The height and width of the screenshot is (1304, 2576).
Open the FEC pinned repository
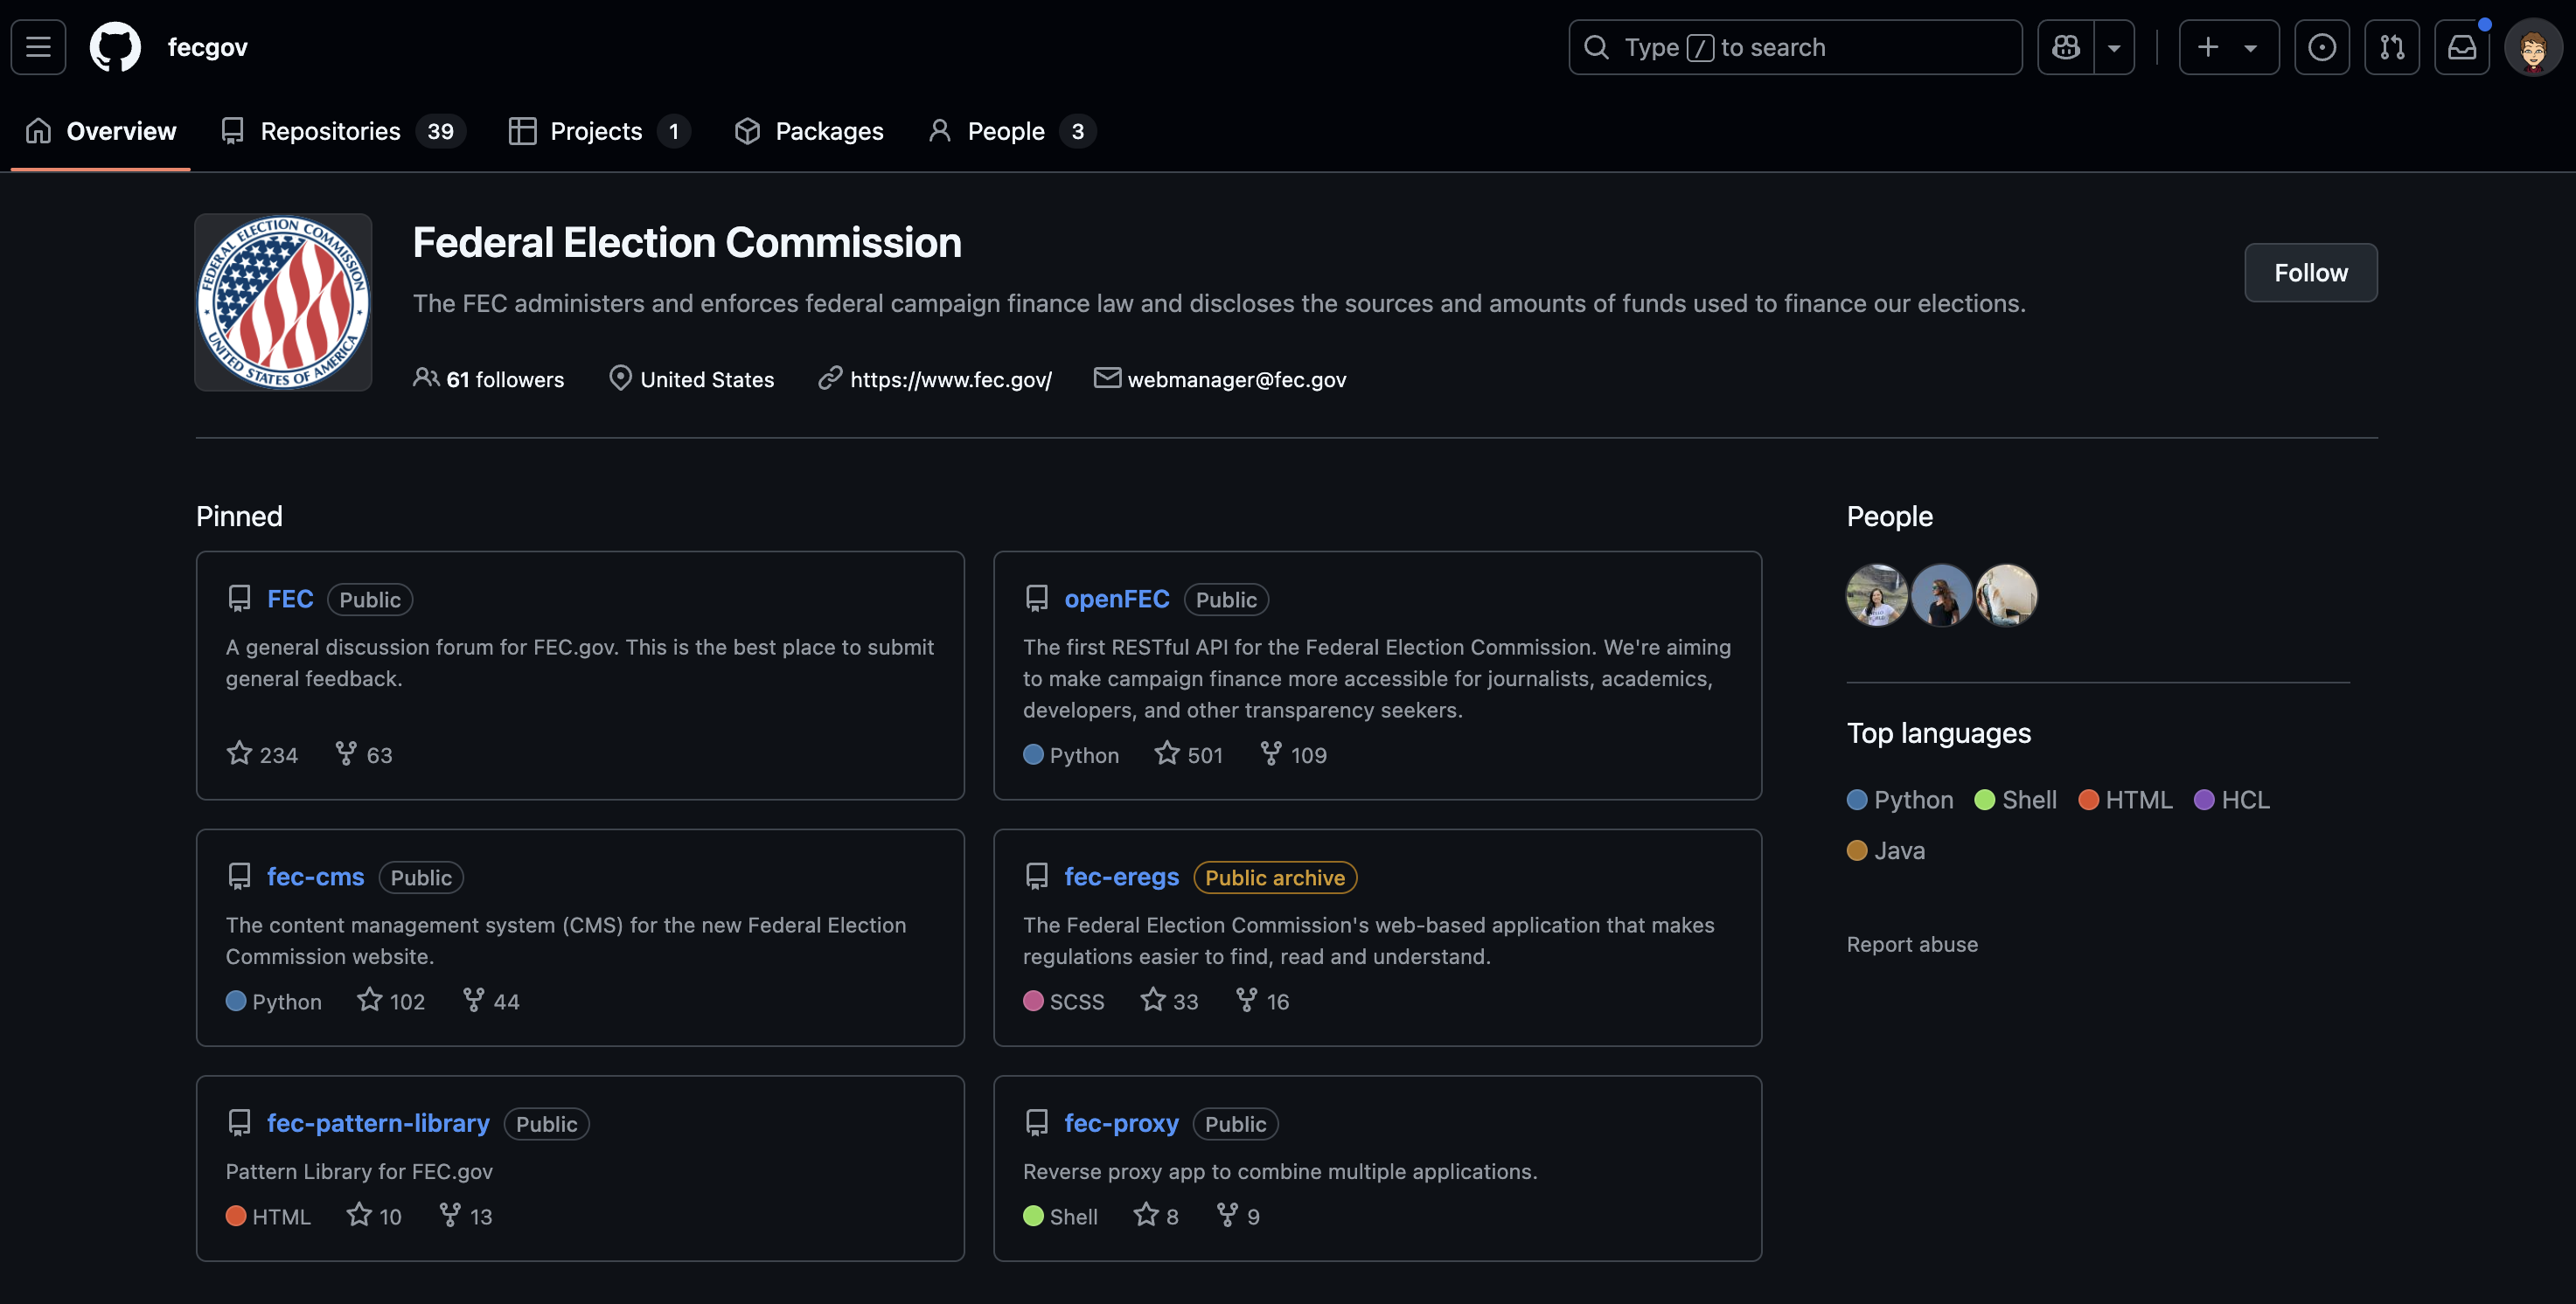290,599
